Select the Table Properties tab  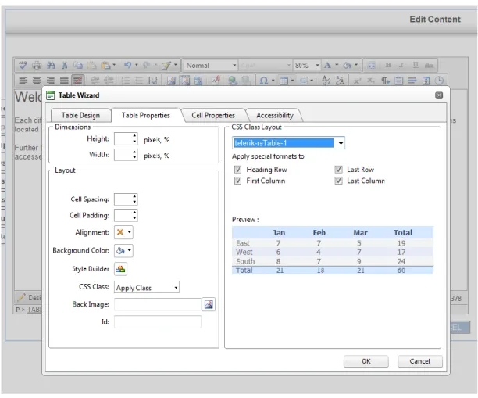coord(146,115)
